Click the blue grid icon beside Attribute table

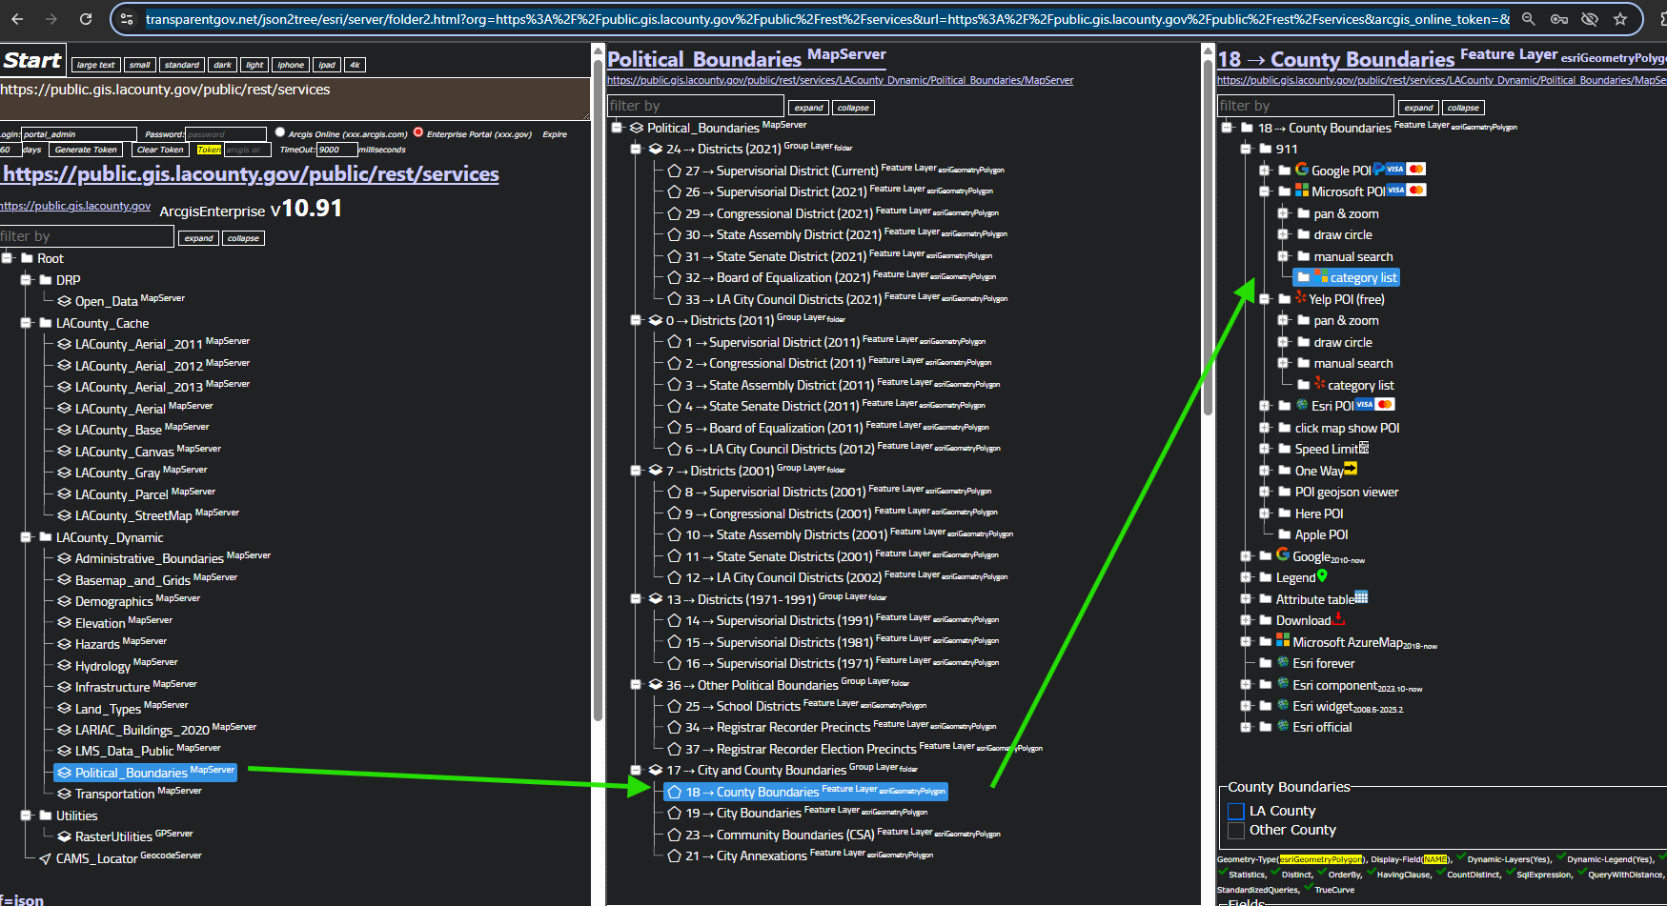pyautogui.click(x=1361, y=598)
